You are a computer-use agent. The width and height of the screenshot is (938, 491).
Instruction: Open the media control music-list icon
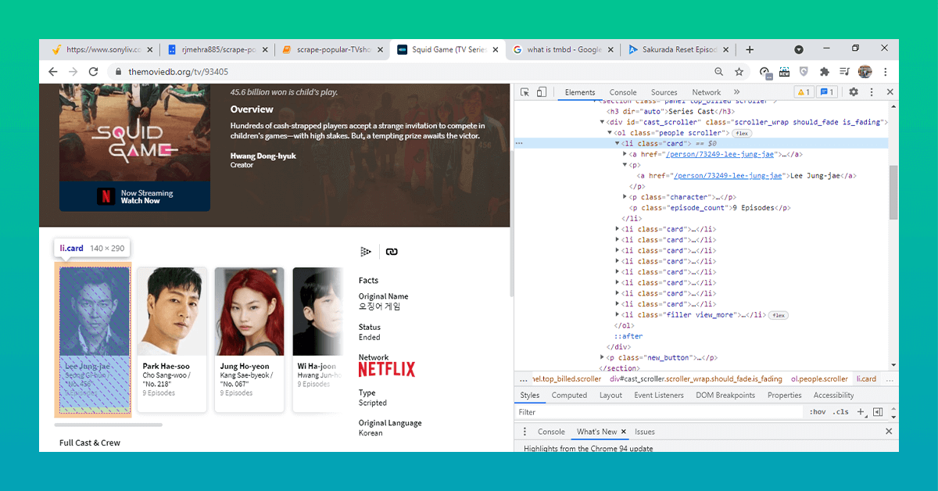[x=843, y=72]
